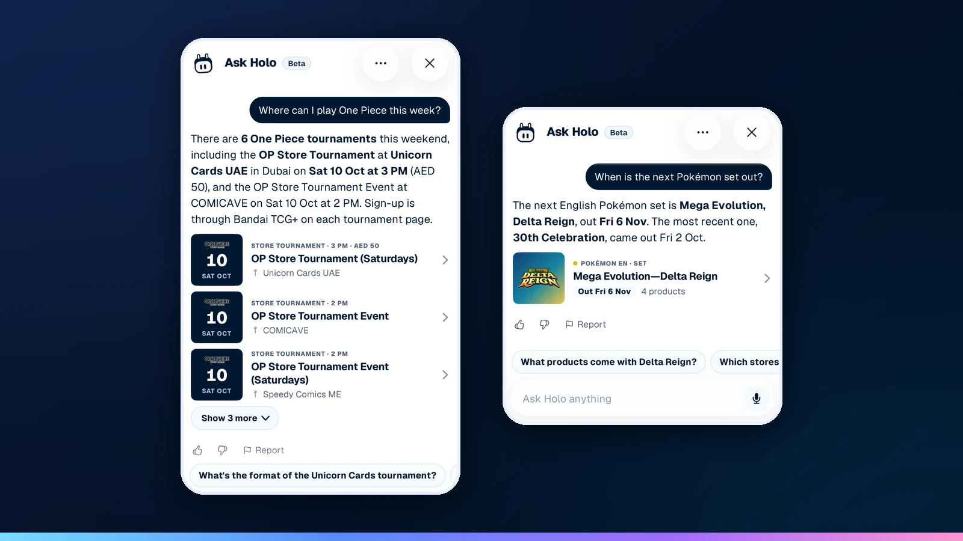
Task: Click the Sat Oct 10 date tile for Unicorn Cards UAE
Action: (x=217, y=260)
